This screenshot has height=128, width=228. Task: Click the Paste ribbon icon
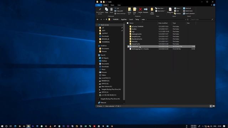pyautogui.click(x=112, y=10)
